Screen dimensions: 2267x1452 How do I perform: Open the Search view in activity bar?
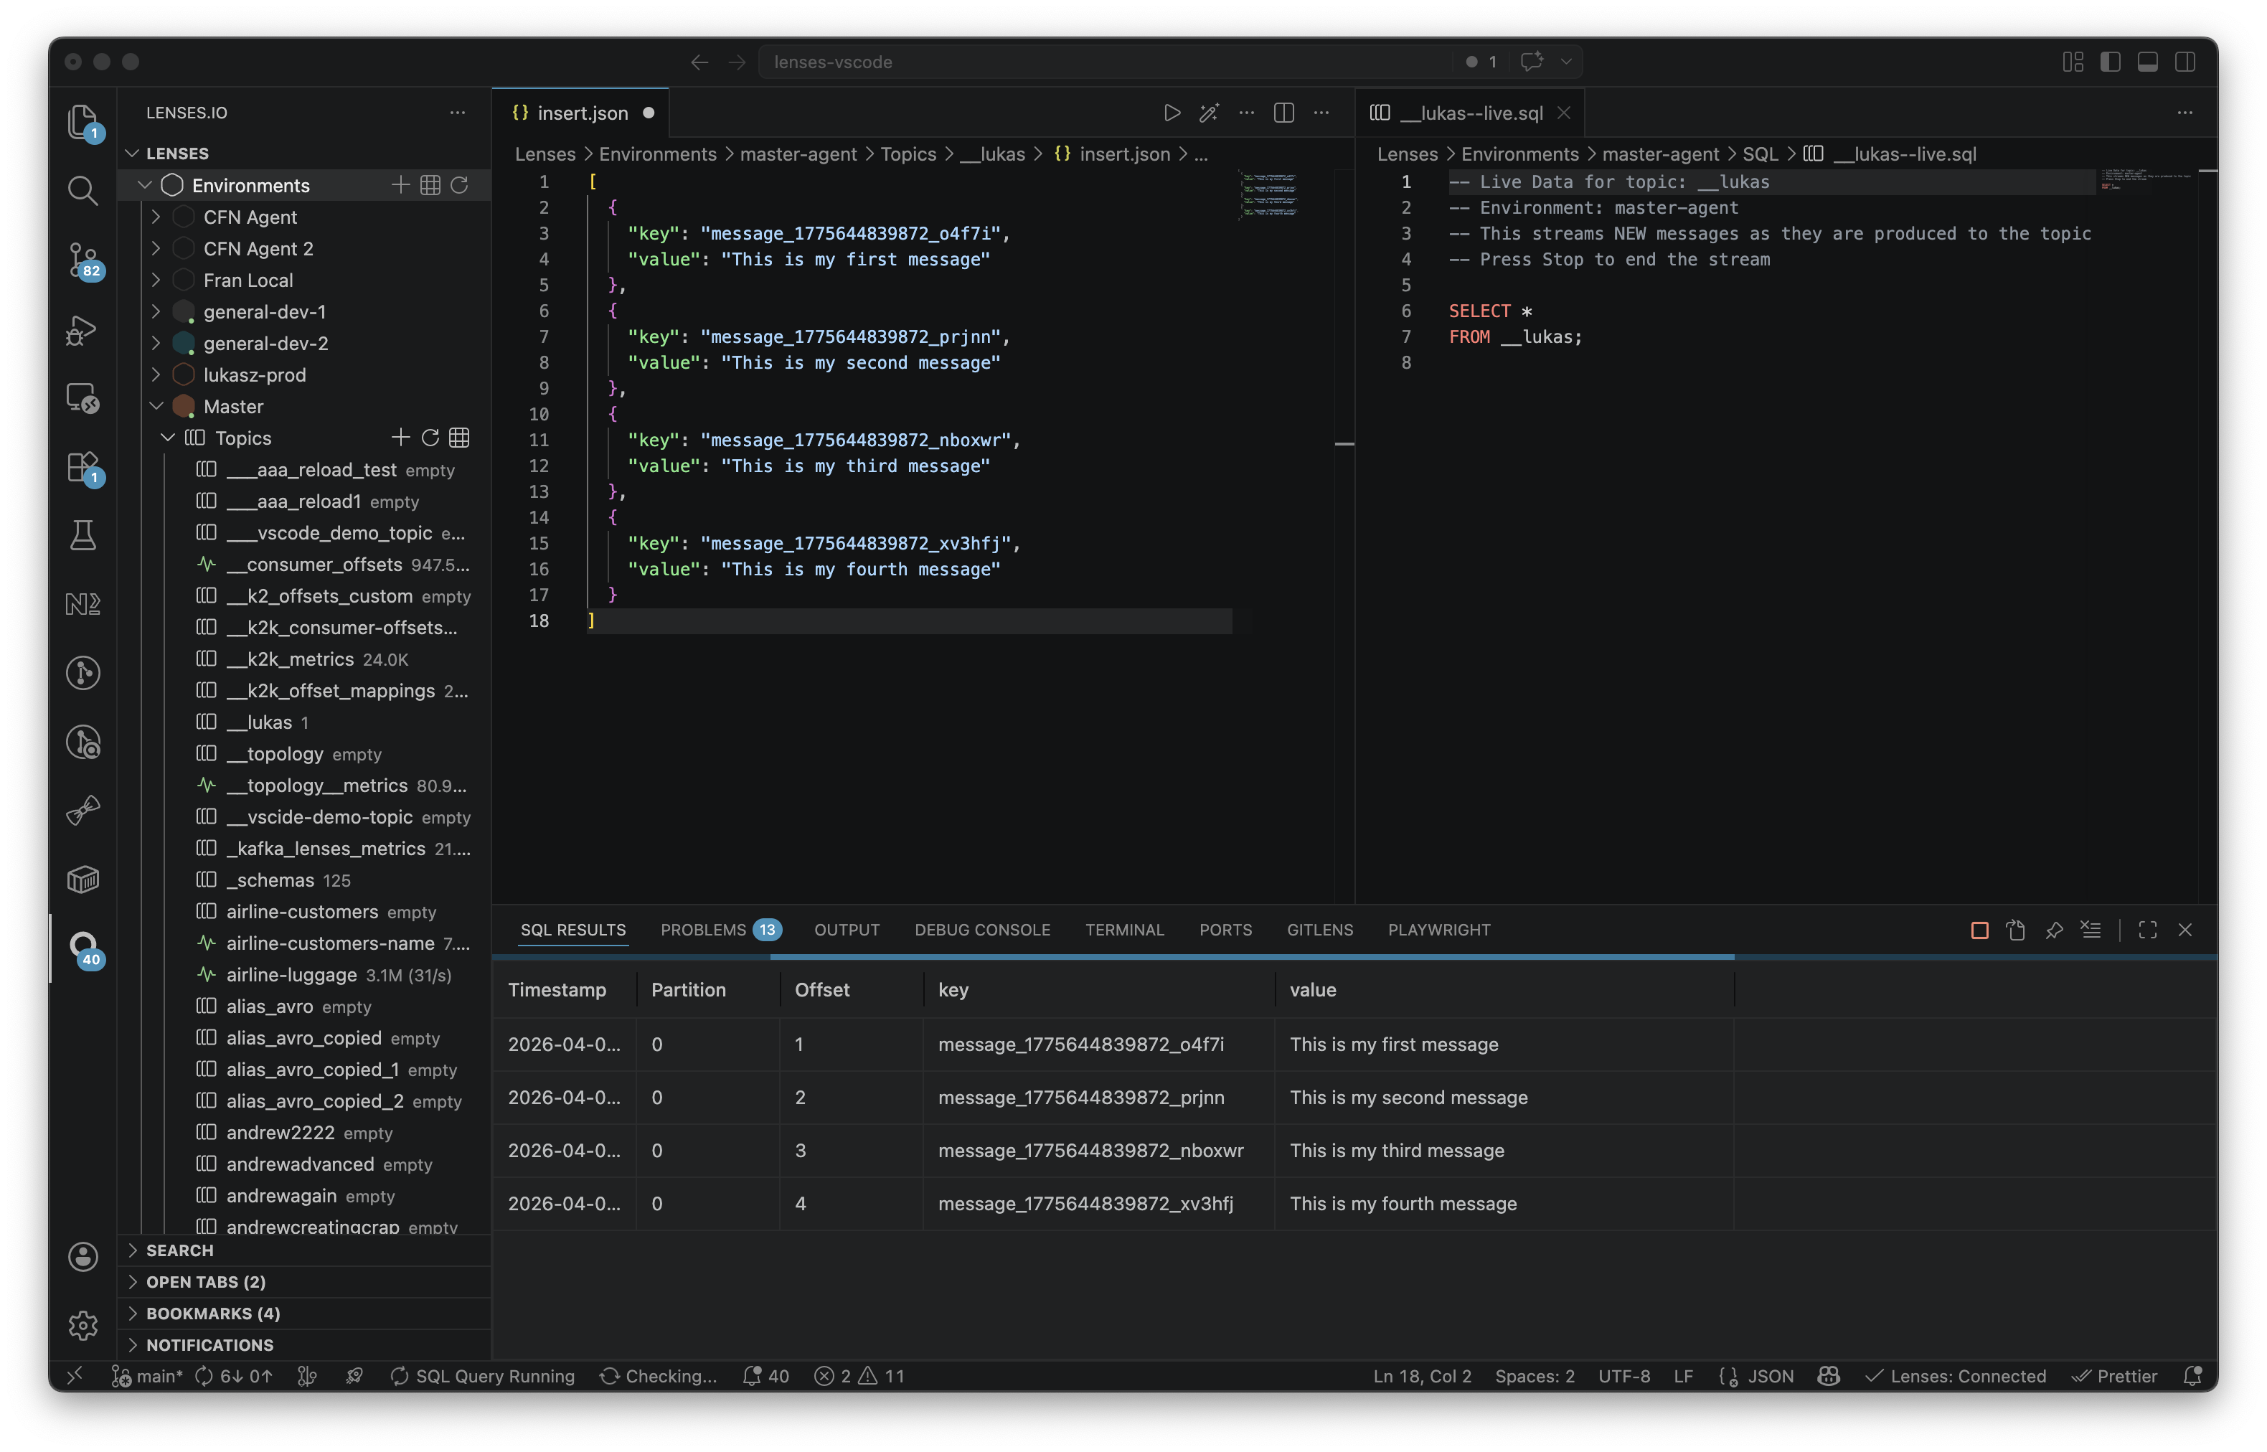tap(83, 190)
